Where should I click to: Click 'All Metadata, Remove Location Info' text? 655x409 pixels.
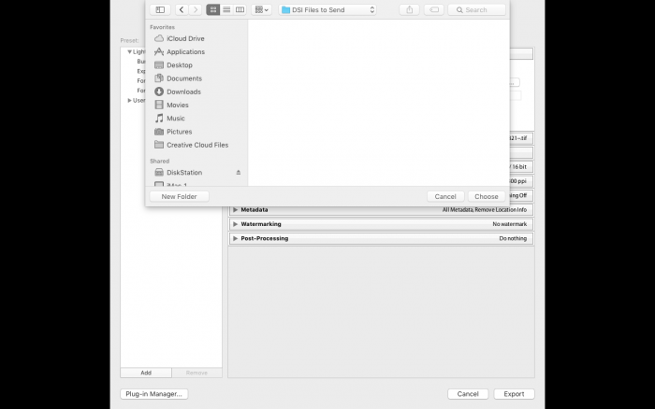[485, 210]
